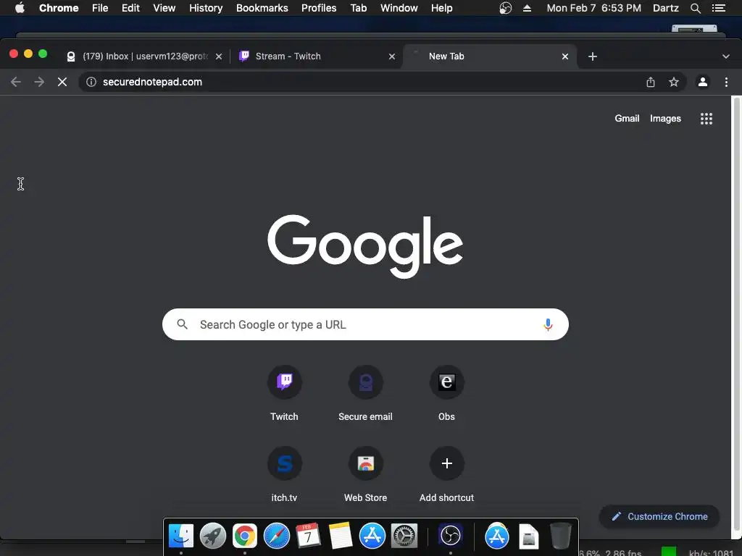Open the Chrome profile avatar

coord(703,82)
